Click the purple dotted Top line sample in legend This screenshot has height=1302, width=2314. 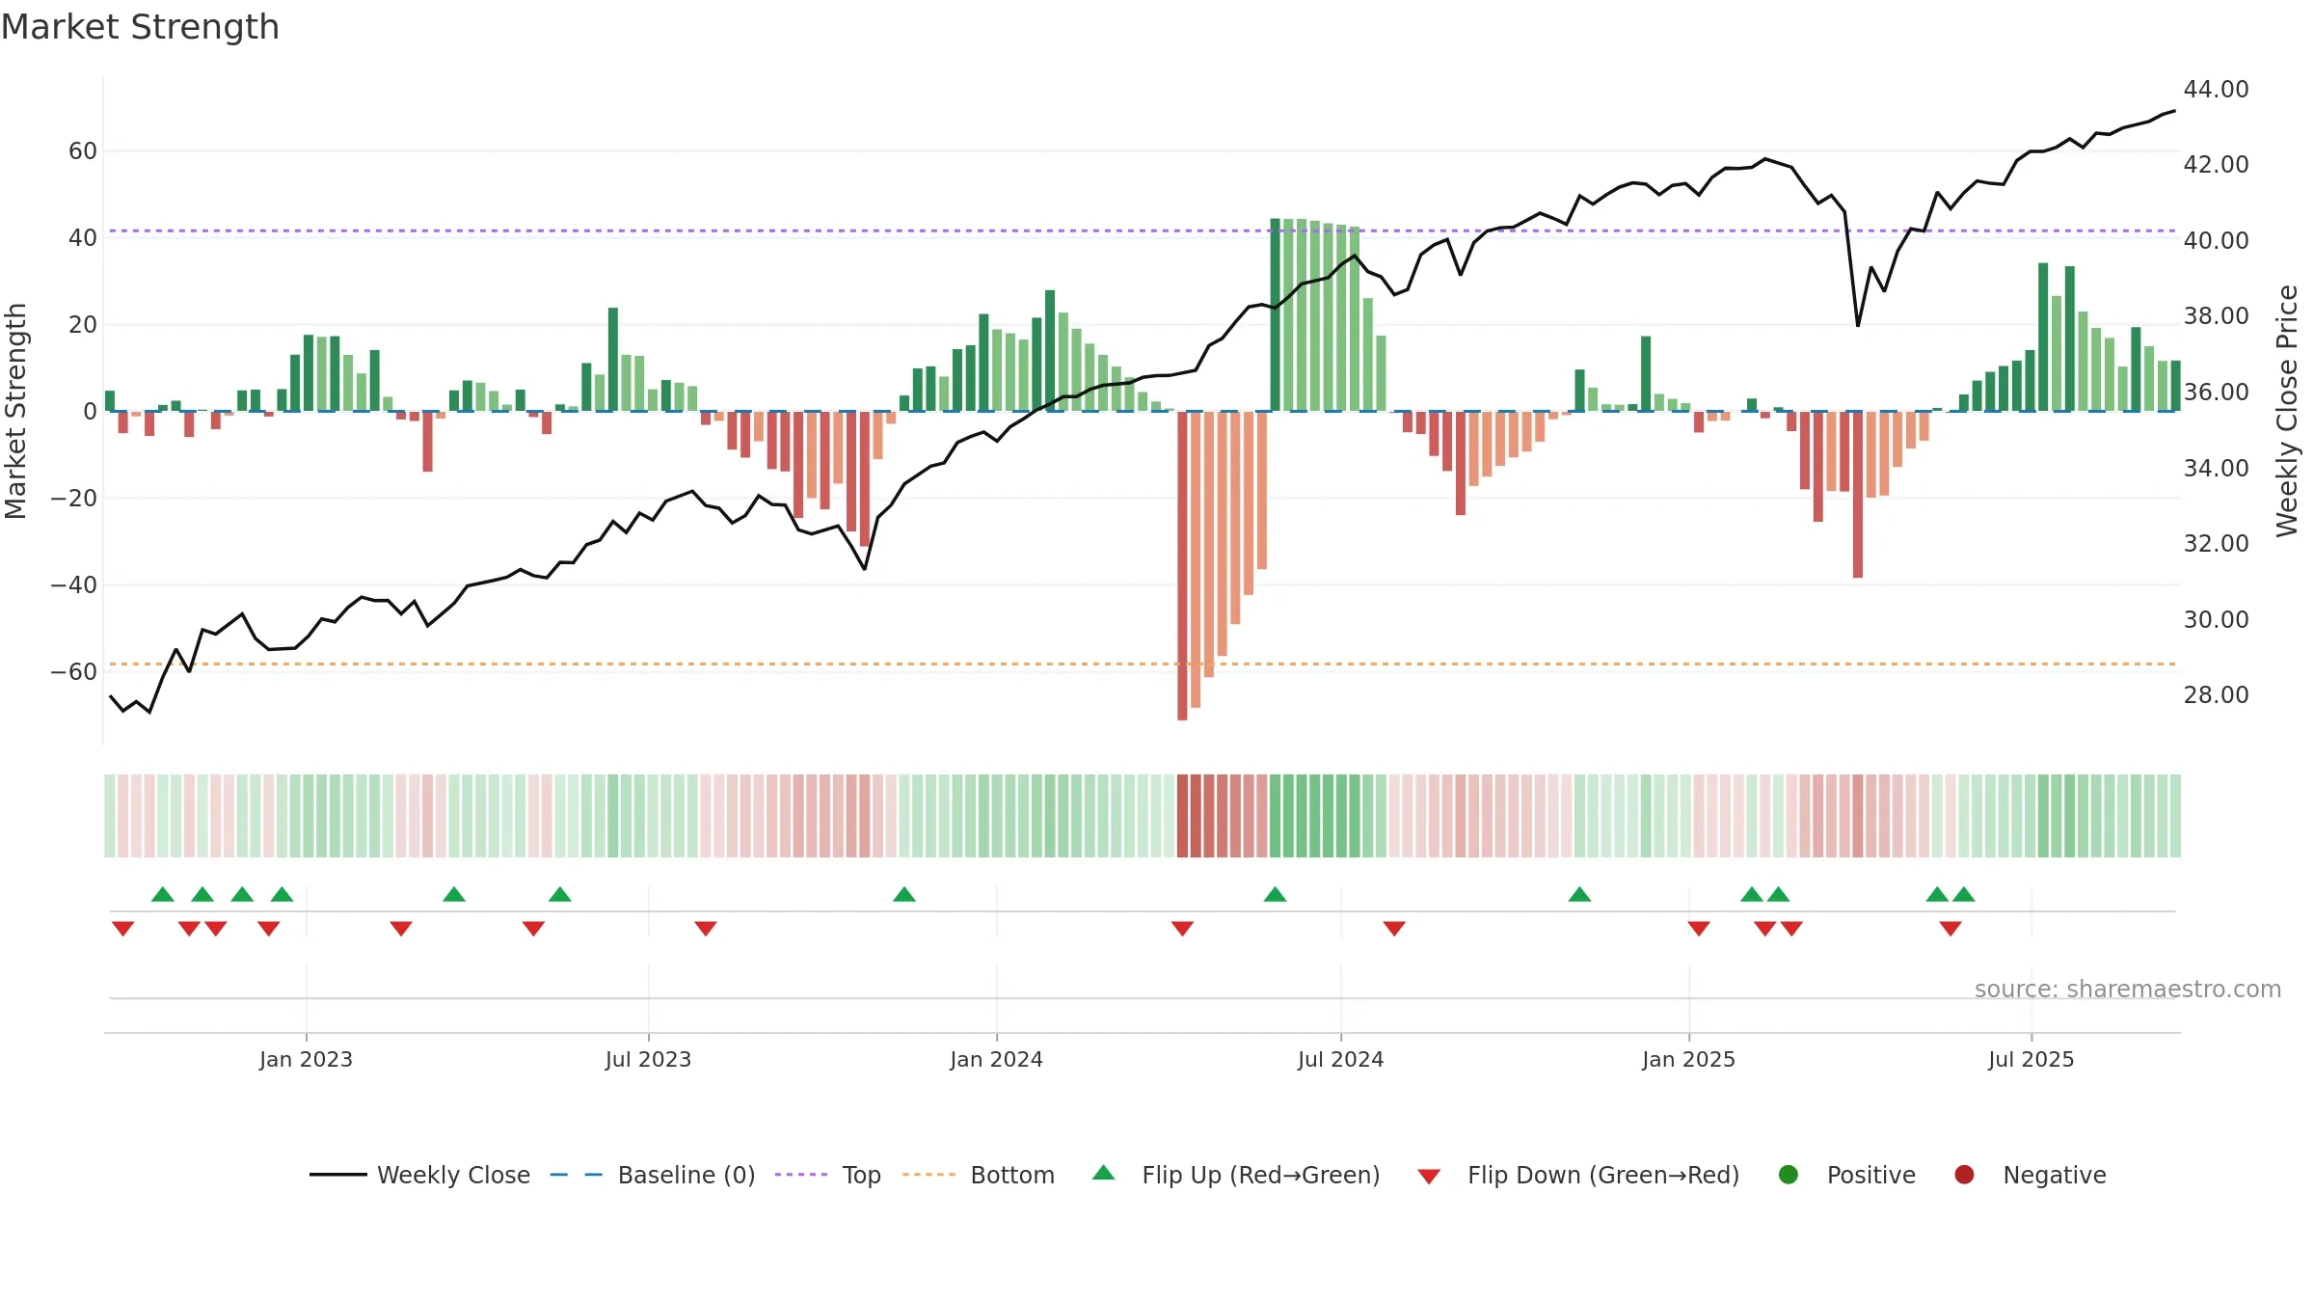[801, 1175]
